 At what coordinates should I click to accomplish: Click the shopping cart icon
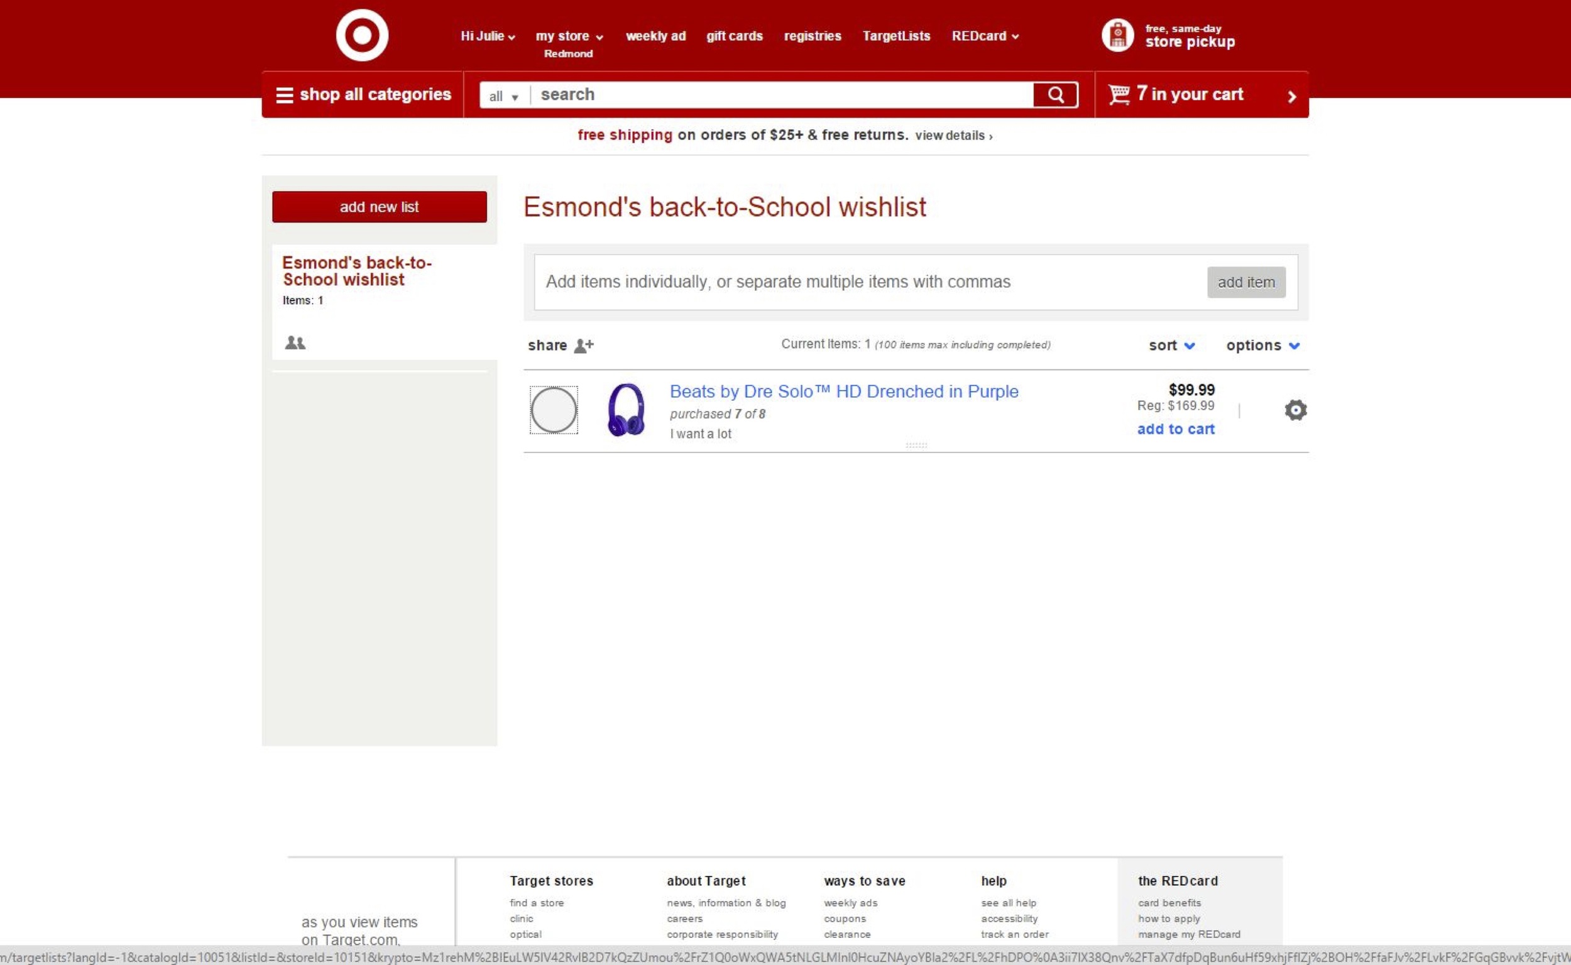tap(1119, 94)
